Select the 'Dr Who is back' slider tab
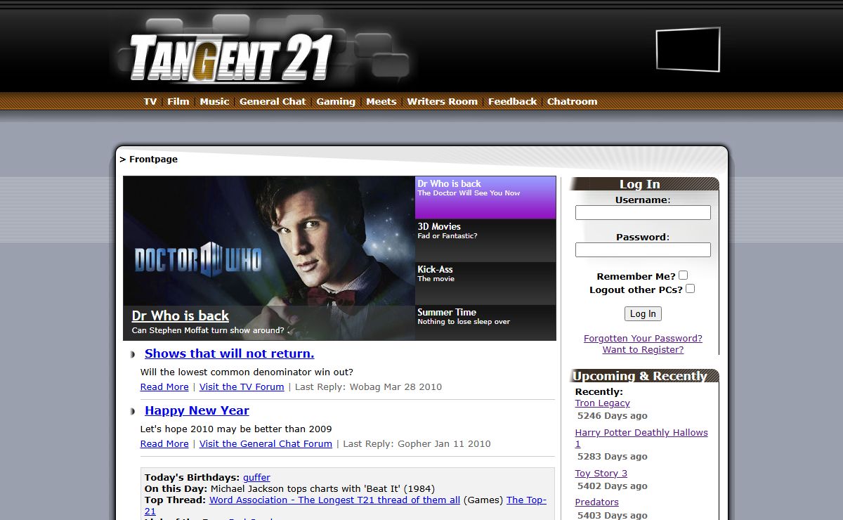This screenshot has height=520, width=843. [485, 197]
